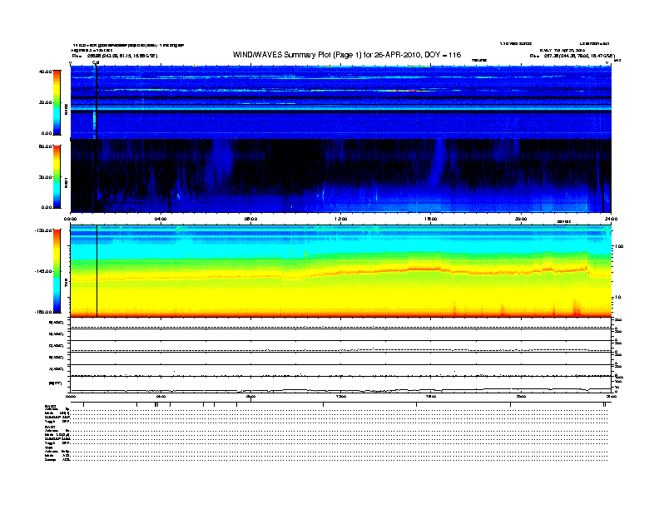Click the TNR color scale bar
The image size is (659, 509).
[x=57, y=271]
